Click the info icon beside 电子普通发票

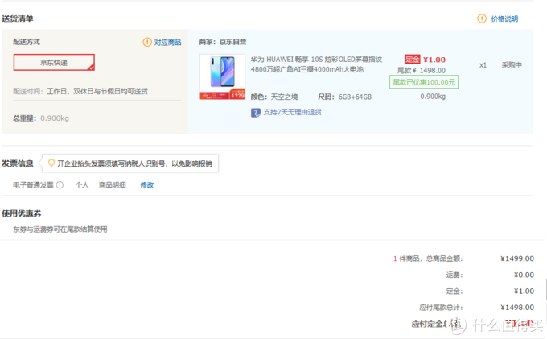60,185
